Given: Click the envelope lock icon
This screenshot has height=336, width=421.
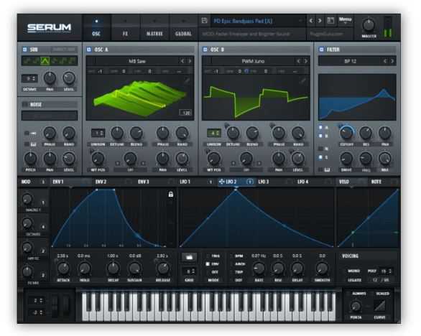Looking at the screenshot, I should click(x=170, y=195).
